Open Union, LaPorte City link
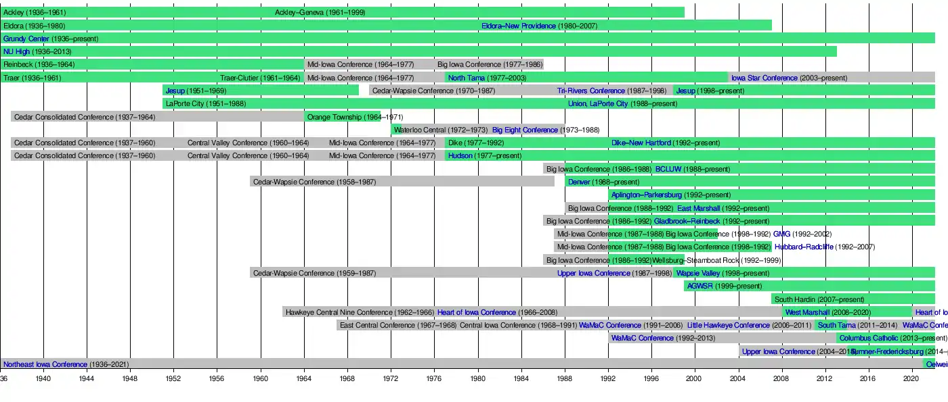This screenshot has height=402, width=948. pyautogui.click(x=598, y=104)
